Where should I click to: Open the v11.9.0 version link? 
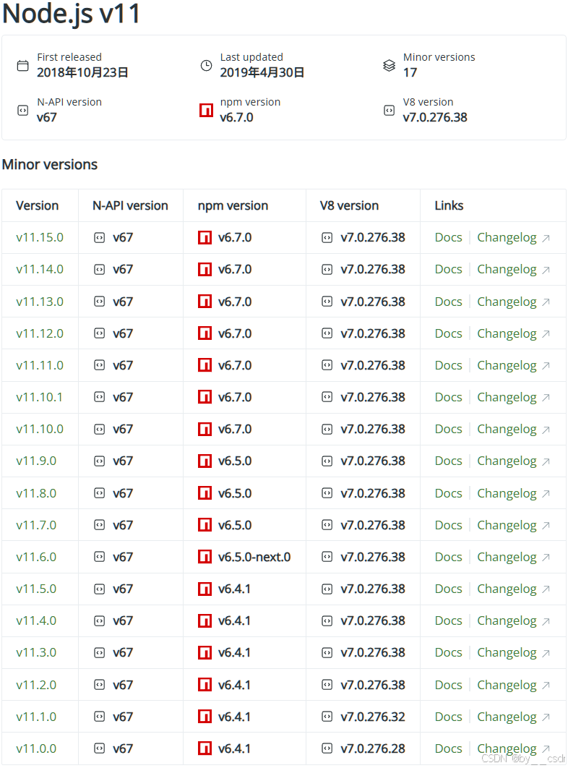(x=36, y=461)
